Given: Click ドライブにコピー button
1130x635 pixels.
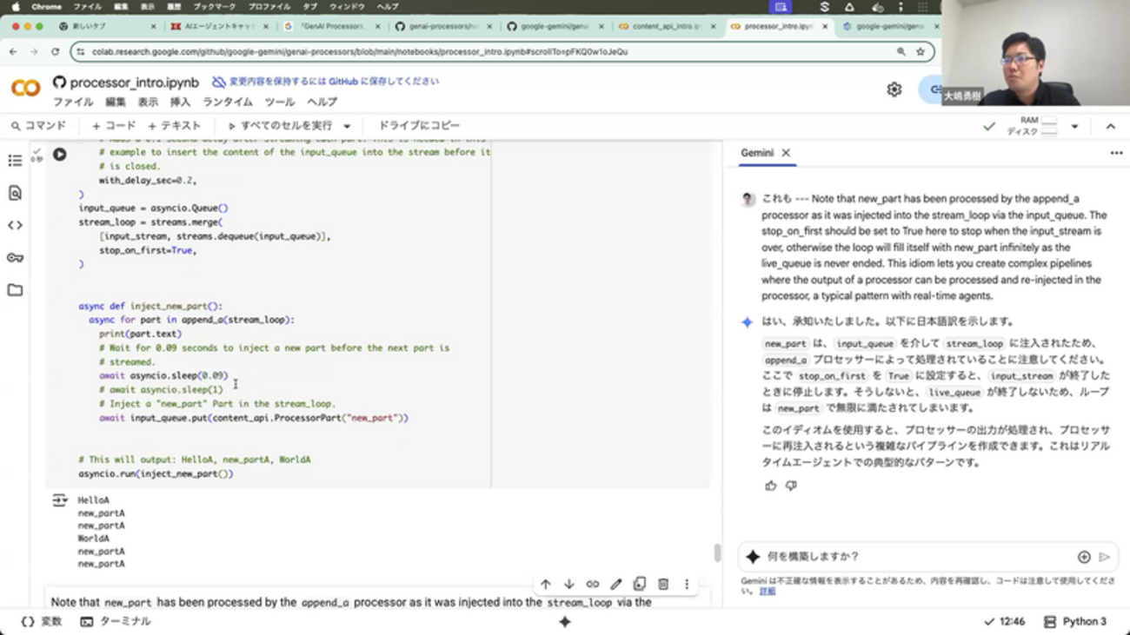Looking at the screenshot, I should 418,126.
